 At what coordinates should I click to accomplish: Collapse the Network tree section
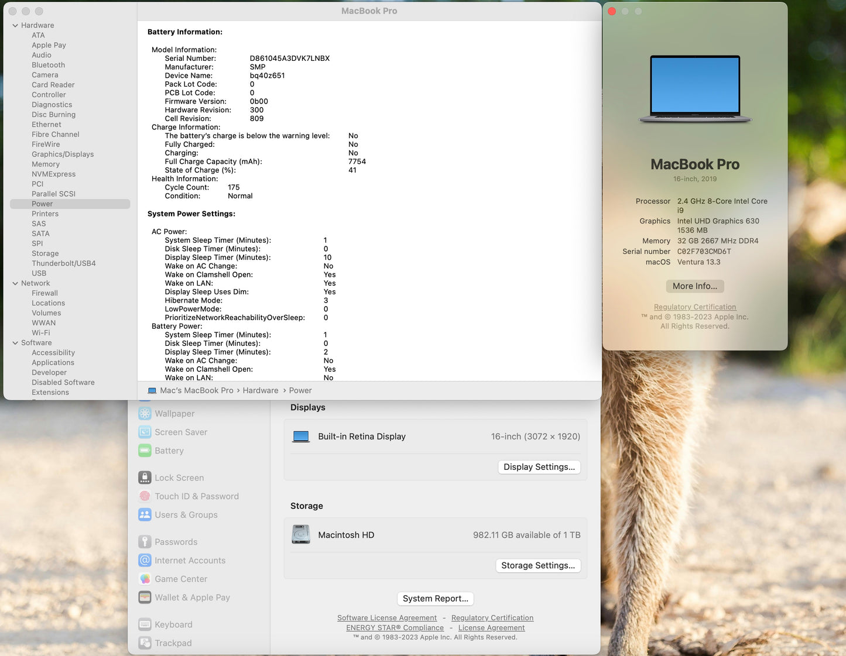pos(15,283)
